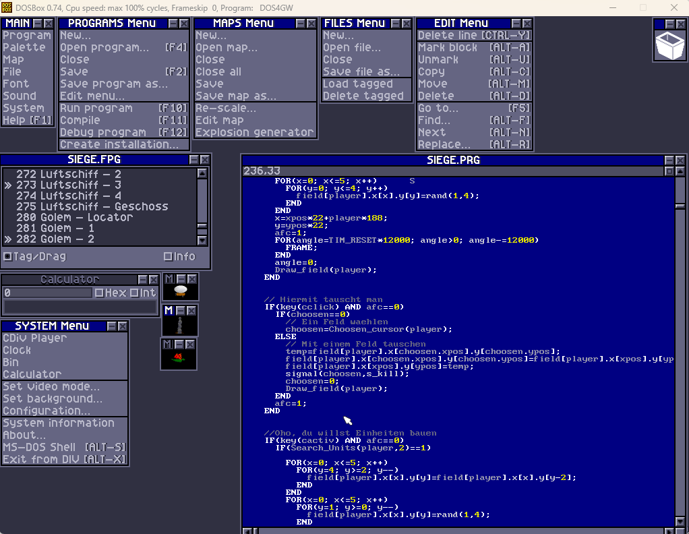Choose Replace... [ALT-R] in EDIT Menu
The height and width of the screenshot is (534, 689).
[x=475, y=144]
